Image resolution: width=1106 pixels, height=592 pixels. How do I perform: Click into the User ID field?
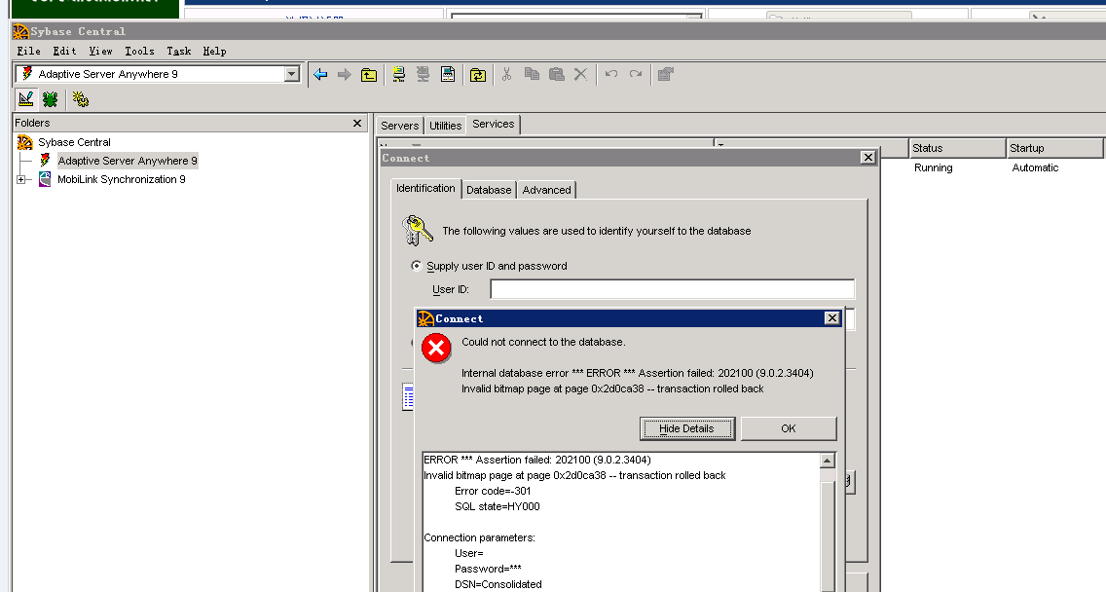(672, 289)
